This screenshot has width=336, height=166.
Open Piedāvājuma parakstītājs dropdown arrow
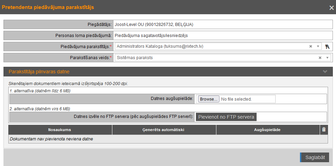tap(318, 46)
